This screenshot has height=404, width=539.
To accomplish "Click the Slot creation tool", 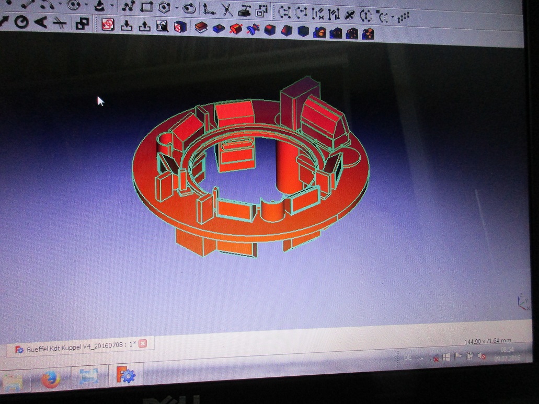I will (190, 8).
